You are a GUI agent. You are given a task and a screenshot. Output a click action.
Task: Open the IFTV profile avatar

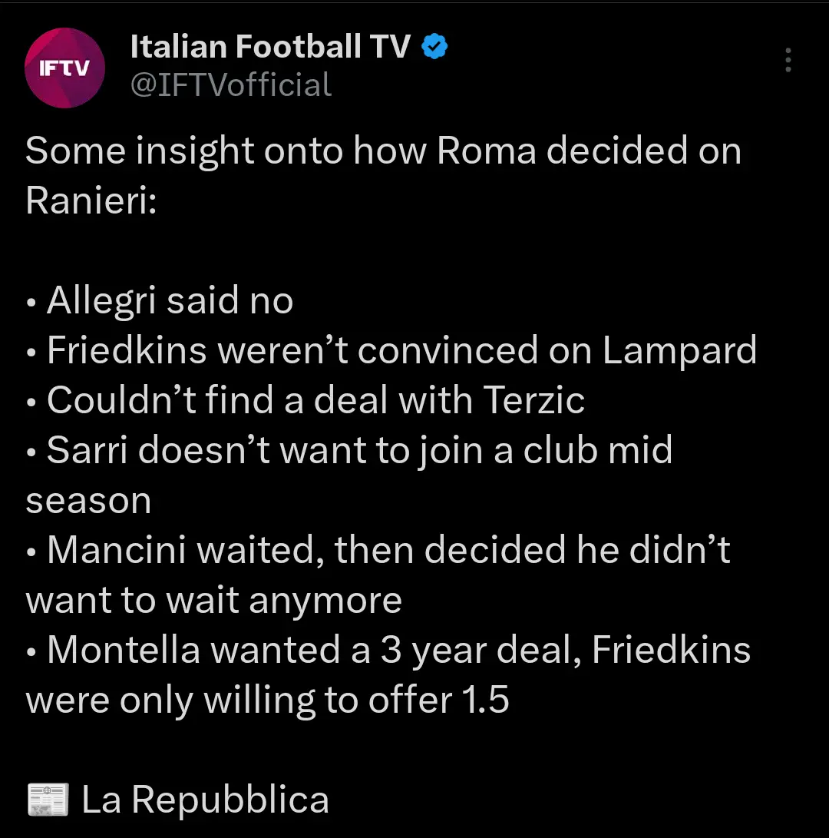(x=64, y=68)
